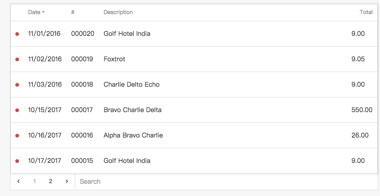380x196 pixels.
Task: Go to next page using right chevron
Action: (67, 181)
